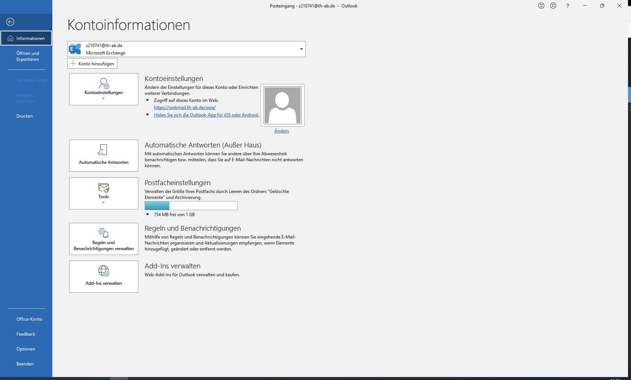
Task: Click the smiley face feedback icon
Action: (x=541, y=6)
